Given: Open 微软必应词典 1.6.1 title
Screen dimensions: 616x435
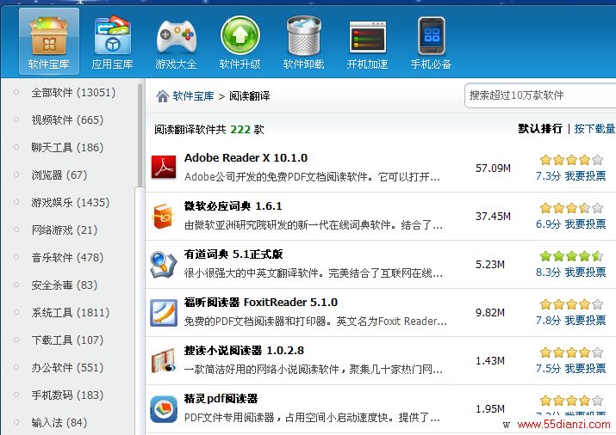Looking at the screenshot, I should coord(233,206).
